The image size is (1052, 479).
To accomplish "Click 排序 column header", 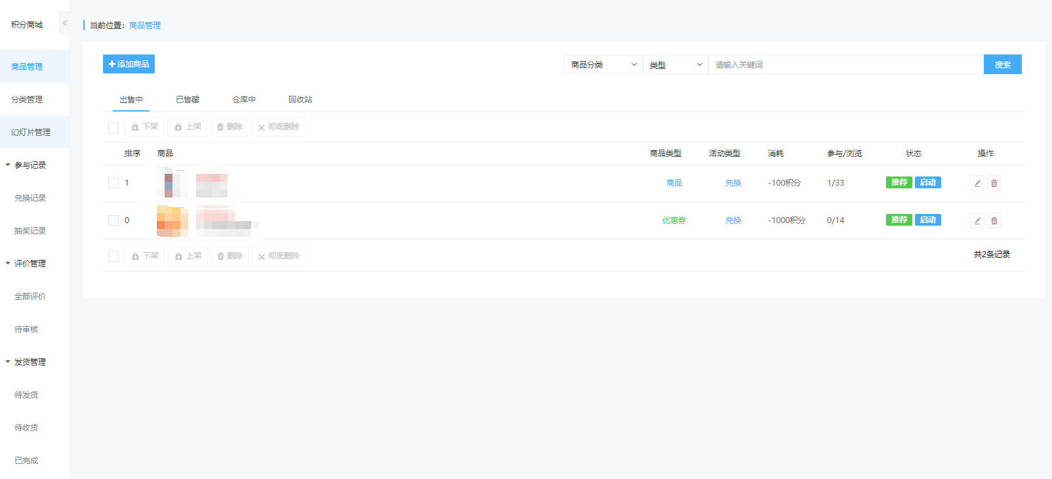I will pos(132,154).
